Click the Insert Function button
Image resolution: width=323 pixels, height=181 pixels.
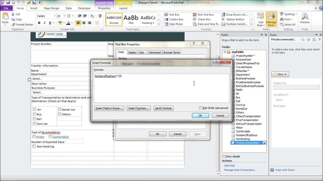(139, 108)
